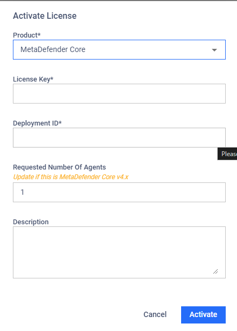Click the Requested Number Of Agents field

119,192
